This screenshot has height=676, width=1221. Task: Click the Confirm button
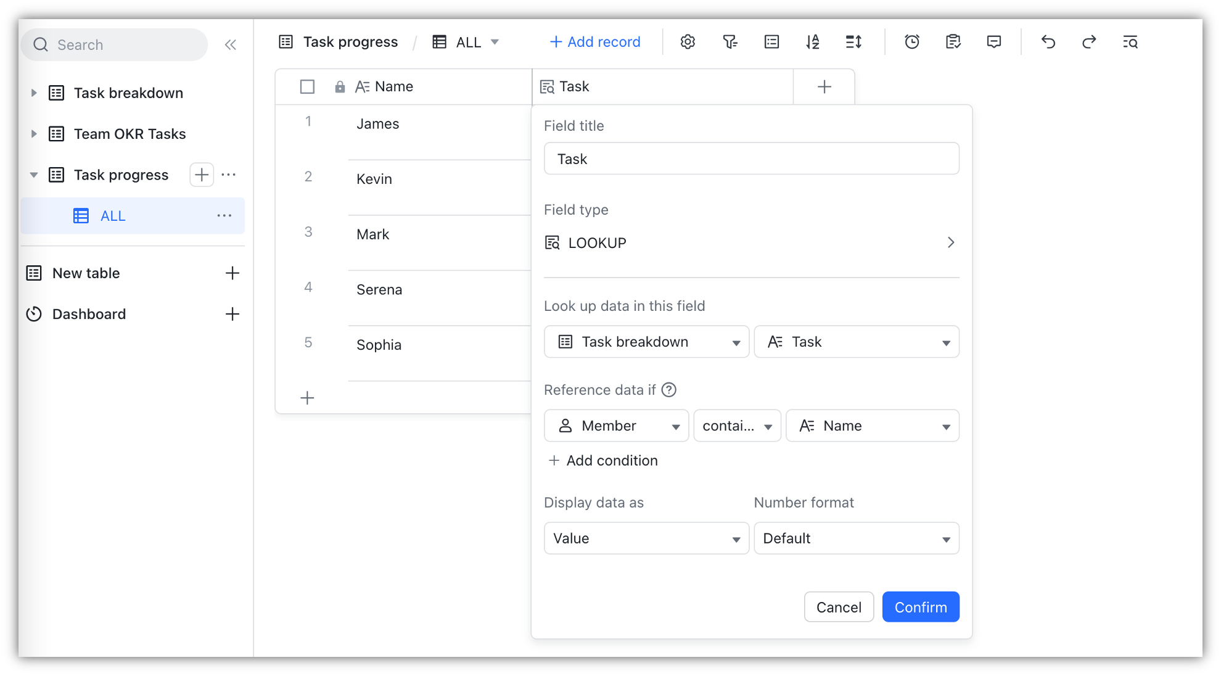[920, 606]
